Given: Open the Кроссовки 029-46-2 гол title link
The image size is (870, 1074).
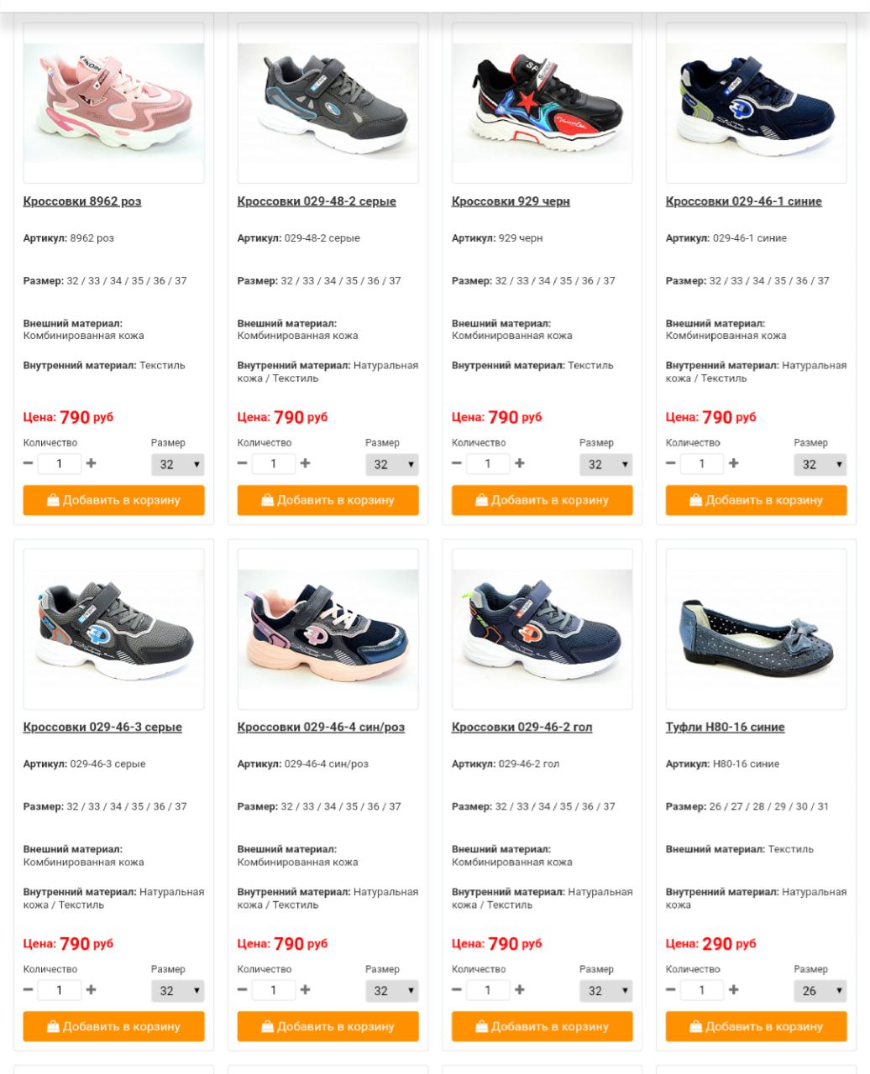Looking at the screenshot, I should tap(521, 727).
